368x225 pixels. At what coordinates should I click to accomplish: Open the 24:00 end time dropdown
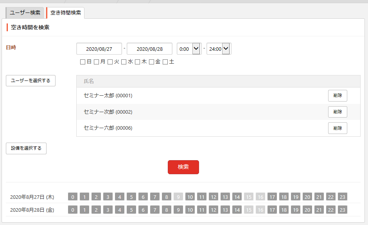(219, 49)
